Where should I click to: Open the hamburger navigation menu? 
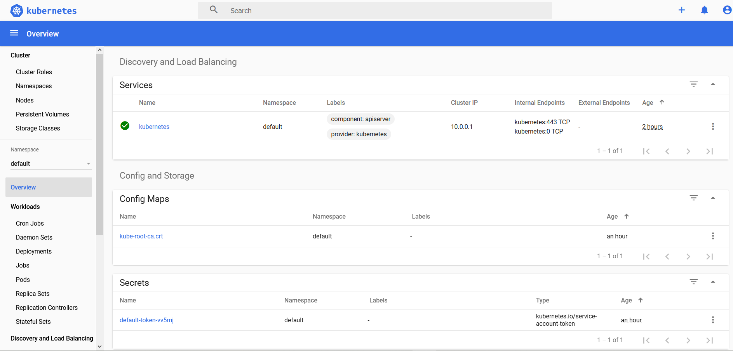(14, 33)
